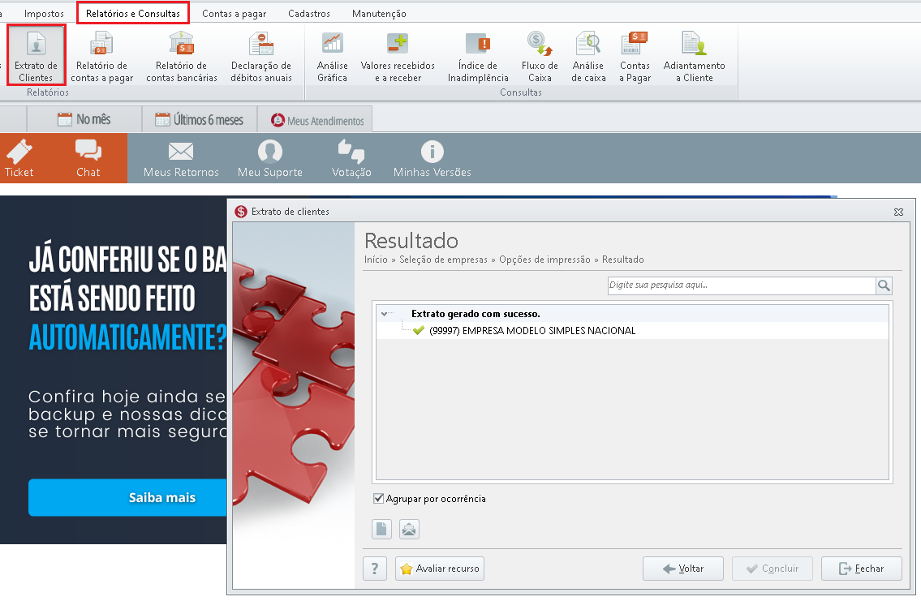Click the search magnifier in Extrato dialog
Screen dimensions: 921x601
(884, 285)
